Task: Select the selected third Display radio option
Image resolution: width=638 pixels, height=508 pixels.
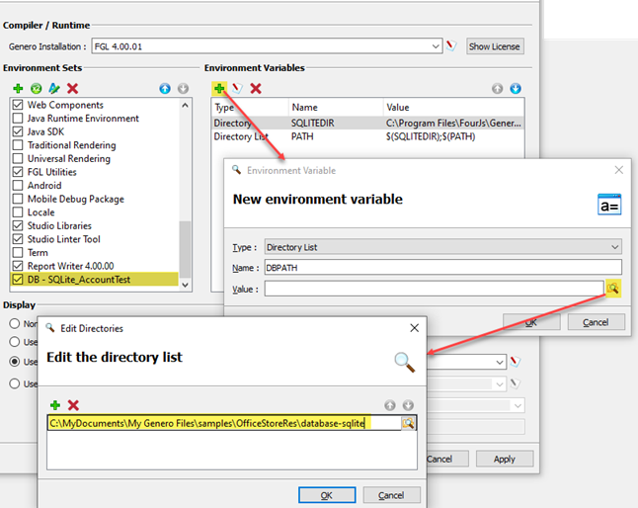Action: point(15,362)
